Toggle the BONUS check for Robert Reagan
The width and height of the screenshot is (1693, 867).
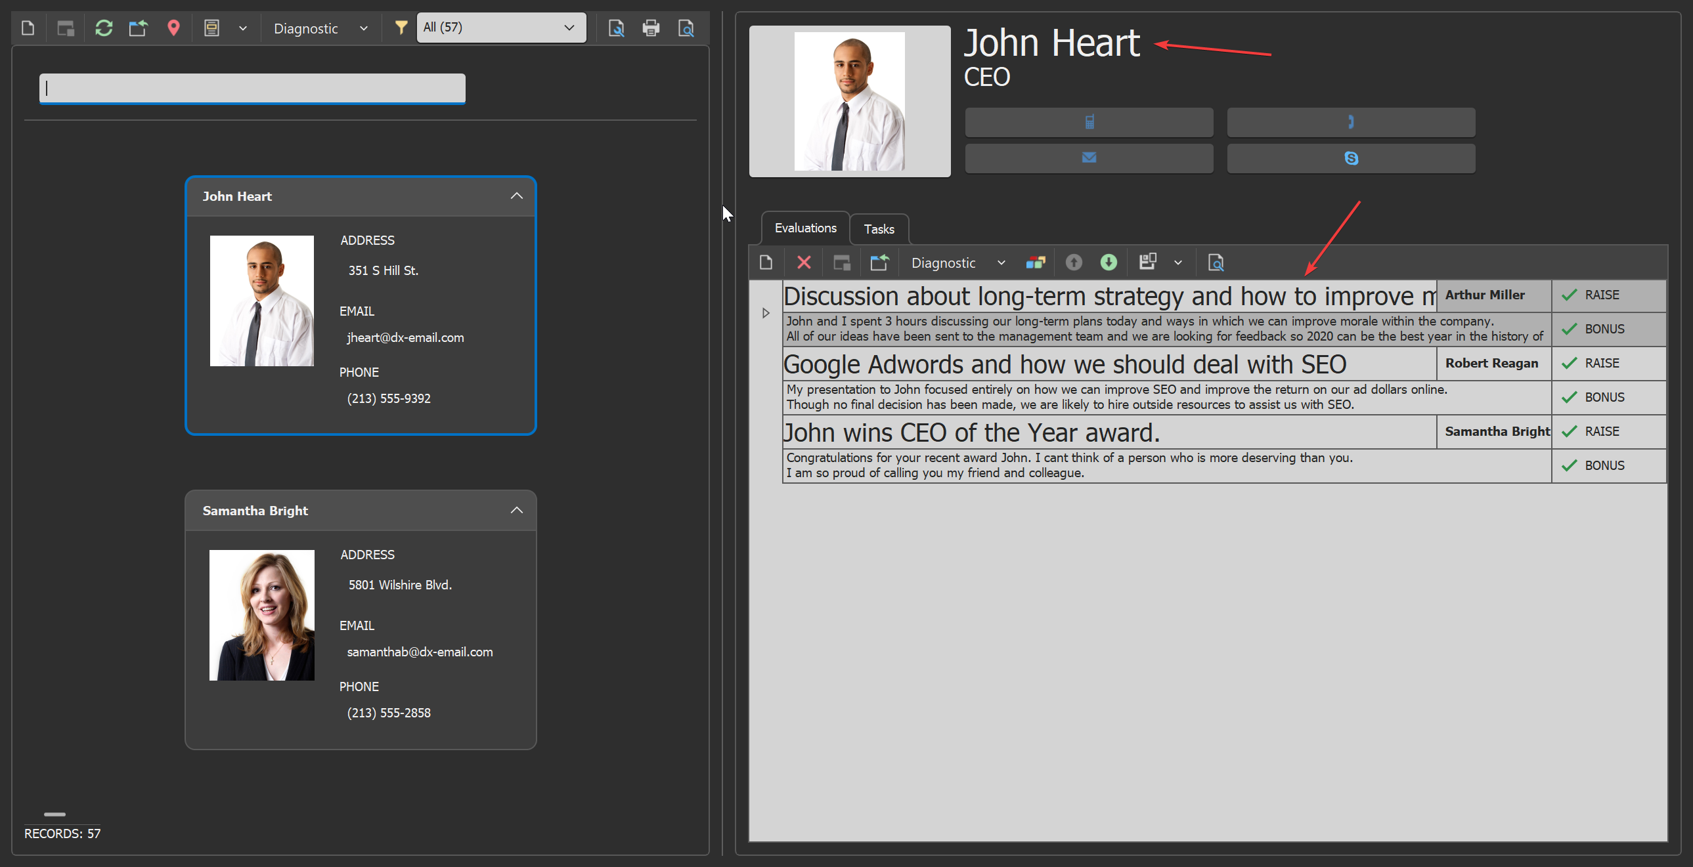click(1570, 398)
